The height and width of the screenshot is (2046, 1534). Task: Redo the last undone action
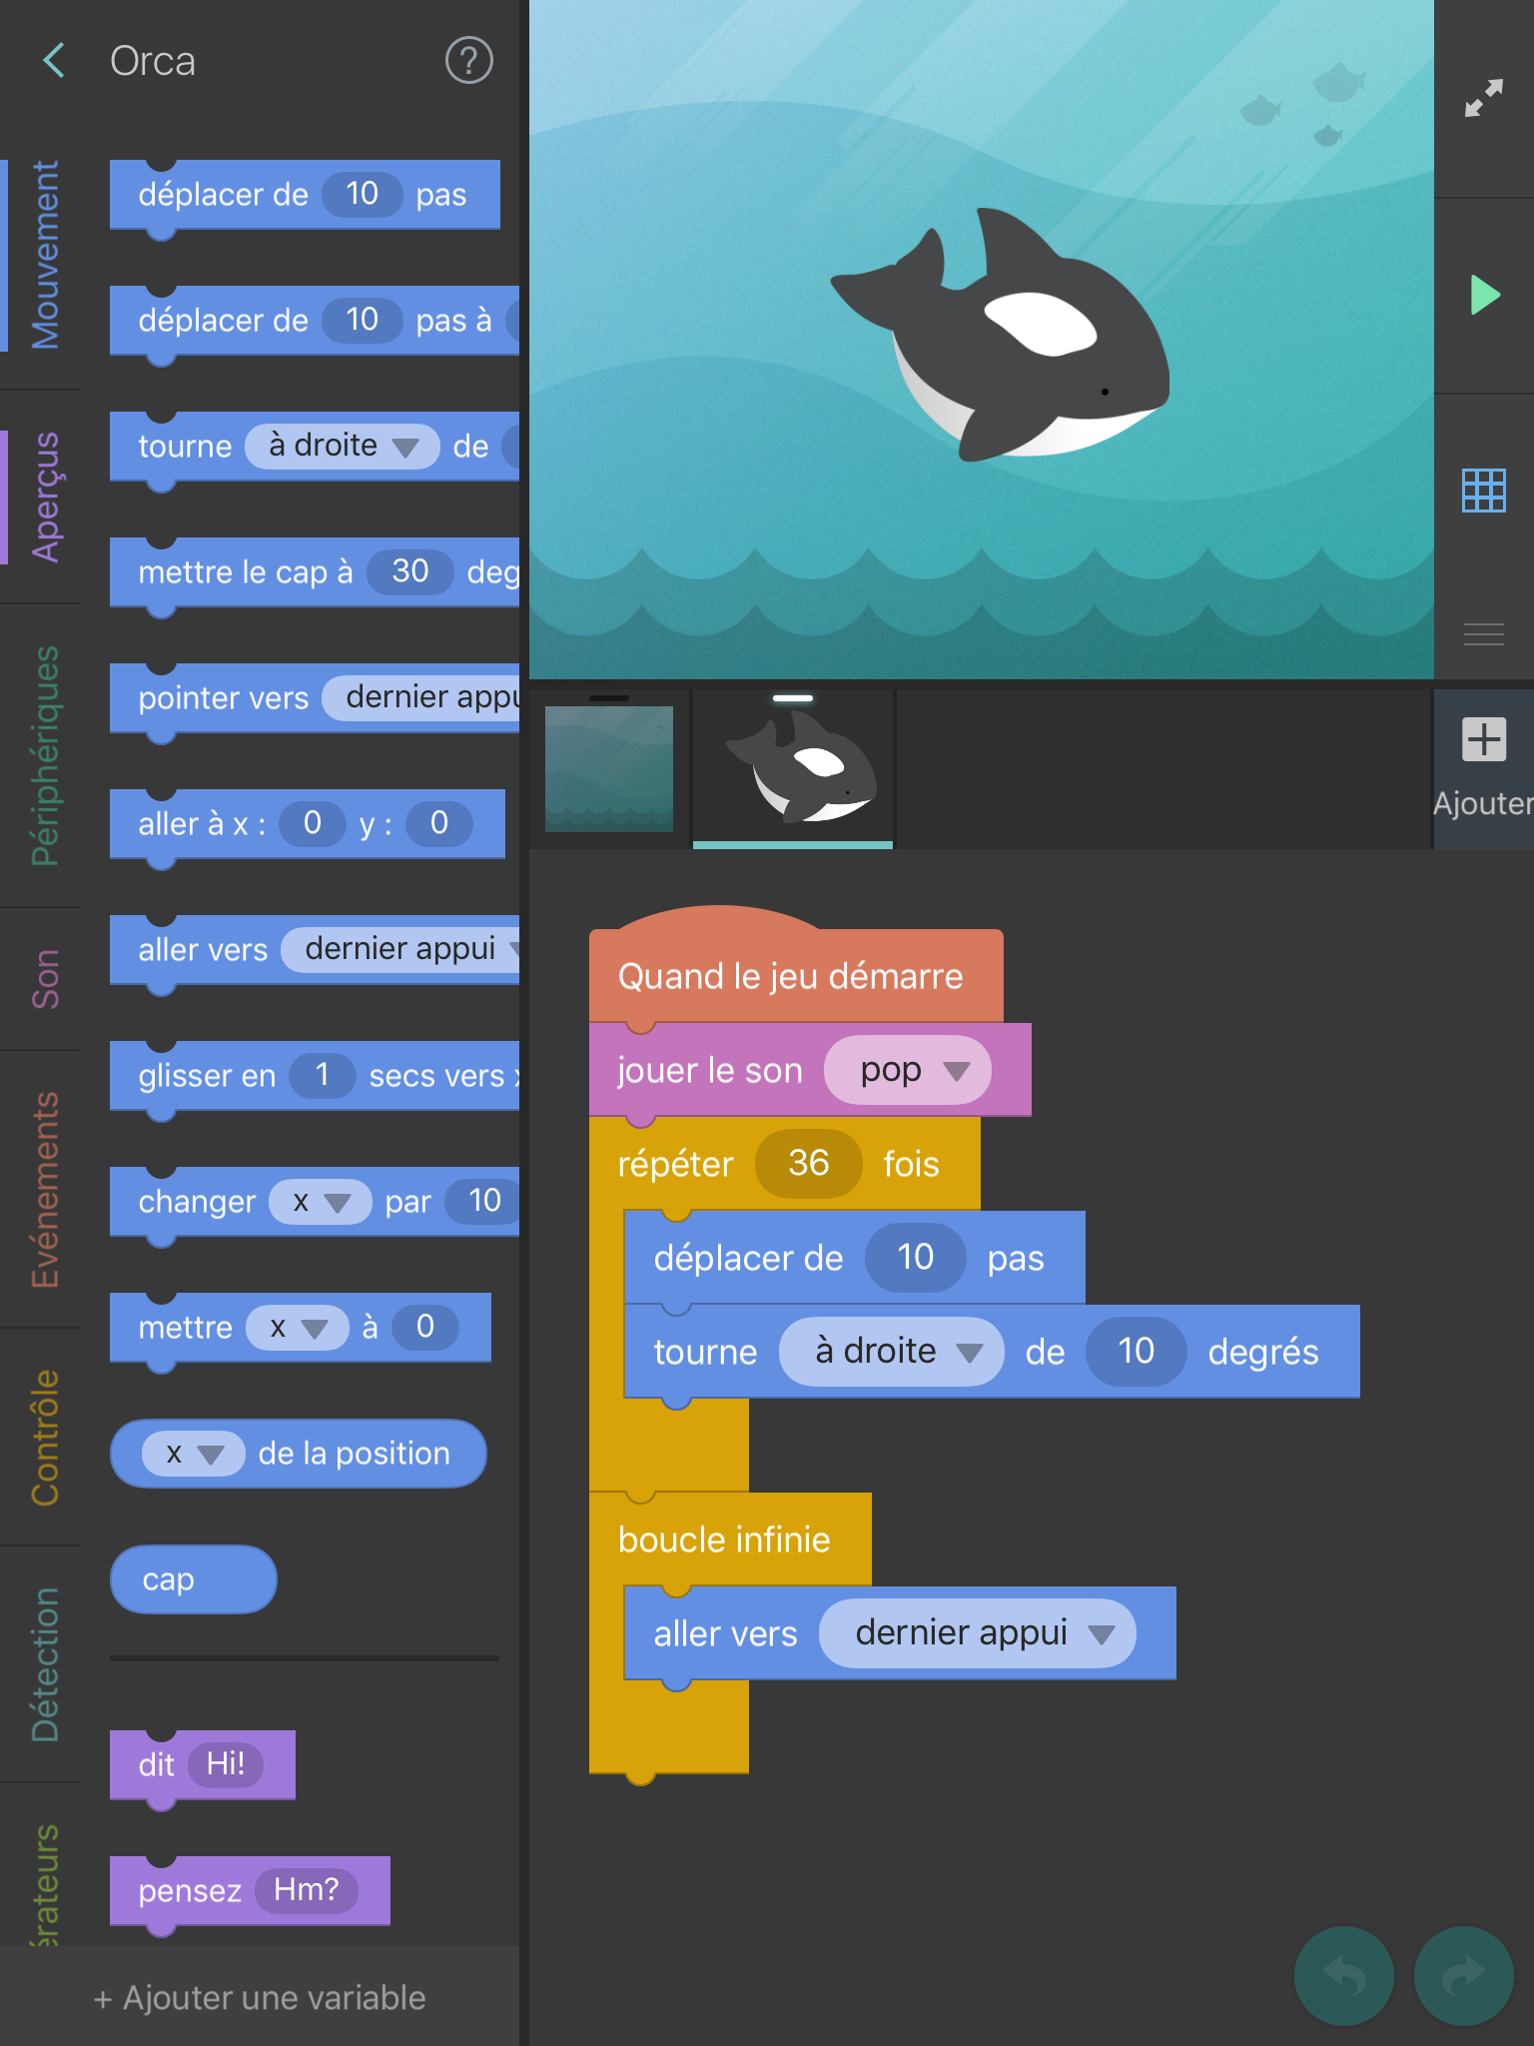(x=1463, y=1975)
